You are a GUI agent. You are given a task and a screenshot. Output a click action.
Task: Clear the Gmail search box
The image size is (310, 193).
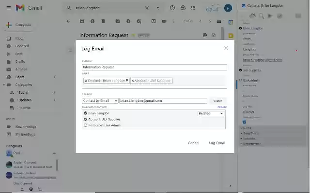coord(147,8)
